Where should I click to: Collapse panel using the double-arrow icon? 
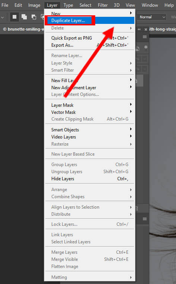tap(139, 29)
